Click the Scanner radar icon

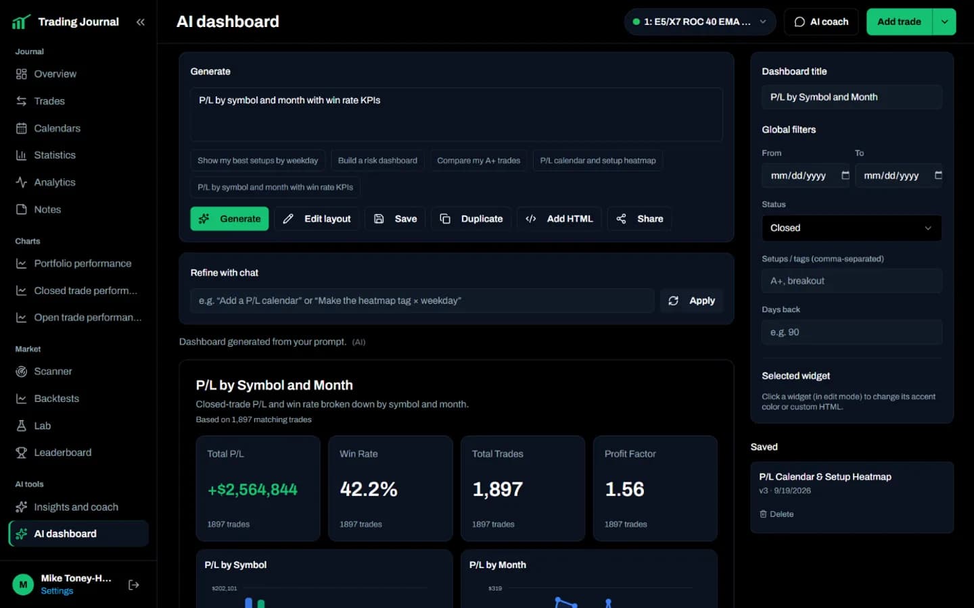click(21, 372)
